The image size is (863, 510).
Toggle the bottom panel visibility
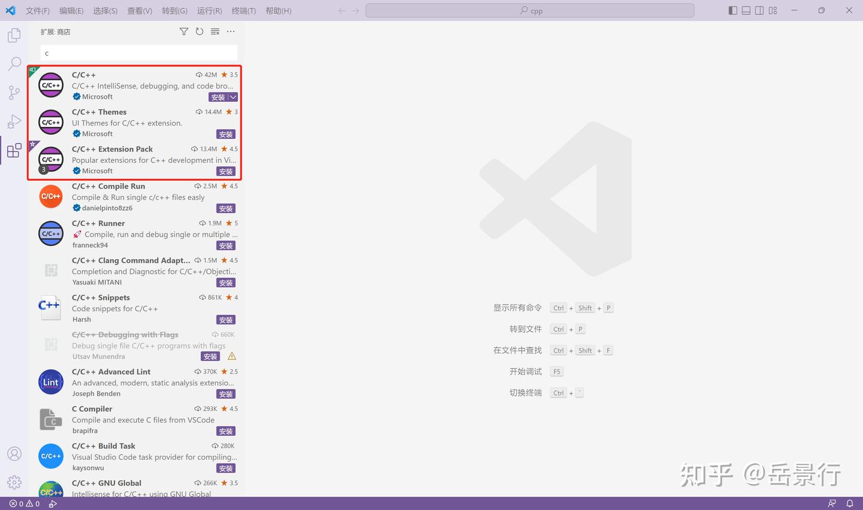coord(746,10)
